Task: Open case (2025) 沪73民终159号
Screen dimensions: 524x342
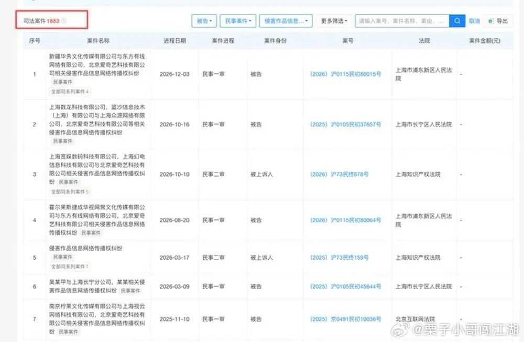Action: pyautogui.click(x=339, y=258)
